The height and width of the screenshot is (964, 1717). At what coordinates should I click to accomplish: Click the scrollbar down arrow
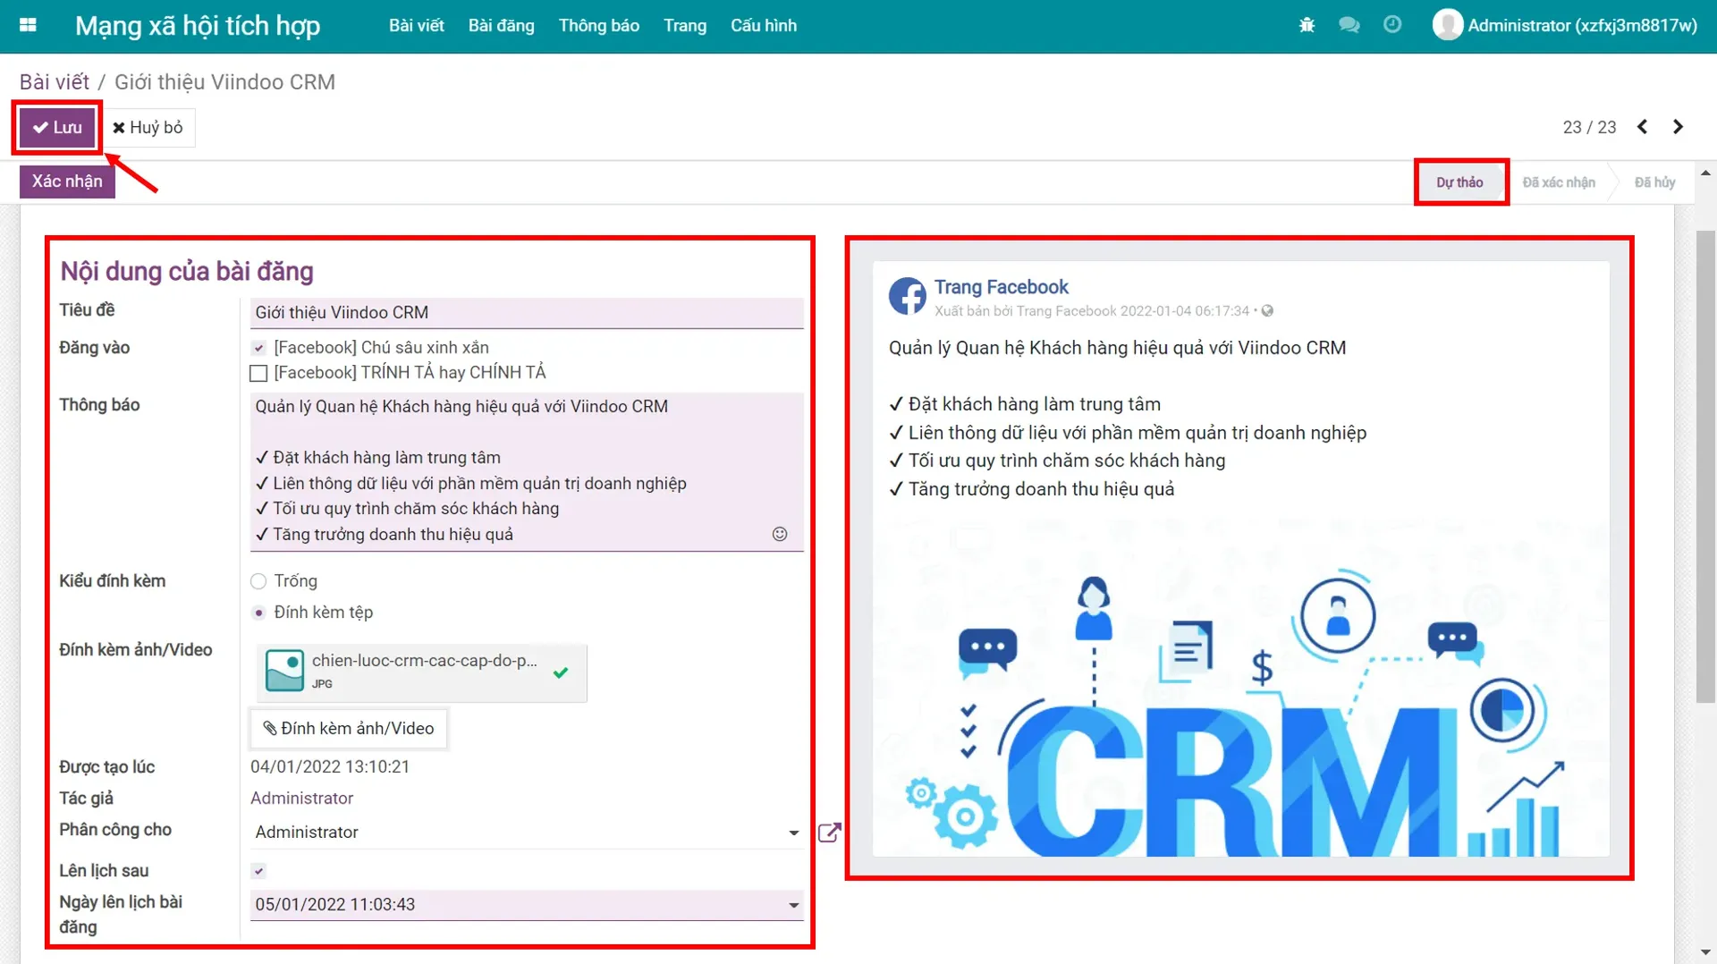[x=1705, y=953]
